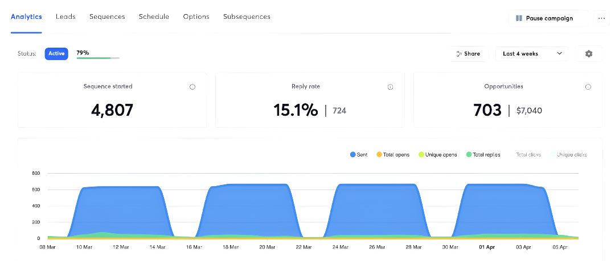
Task: Switch to the Leads tab
Action: point(65,16)
